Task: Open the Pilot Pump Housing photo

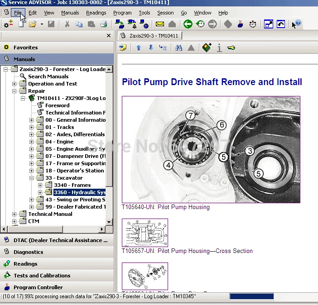Action: point(211,150)
